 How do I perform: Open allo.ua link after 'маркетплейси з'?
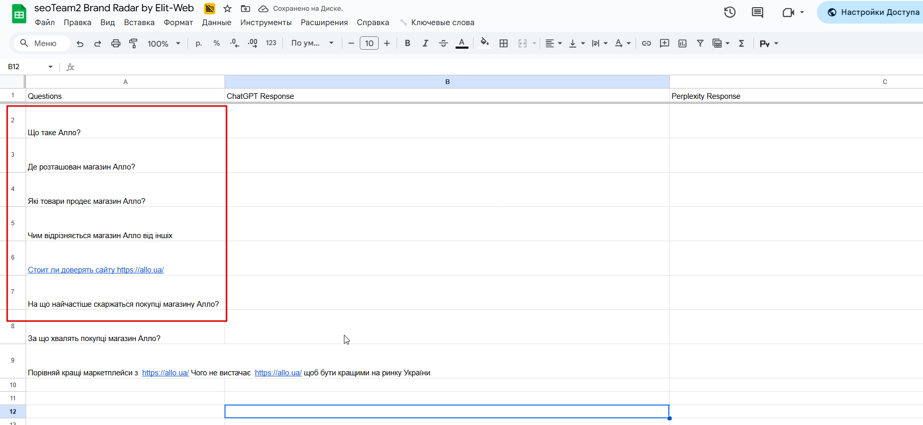point(166,373)
